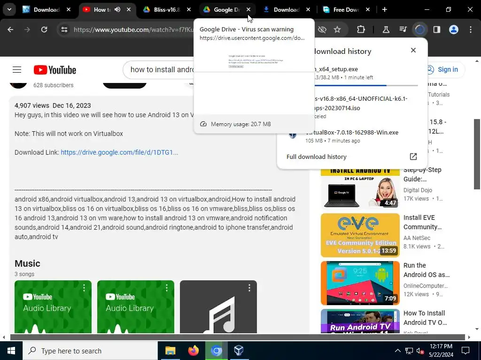Viewport: 481px width, 360px height.
Task: Mute the YouTube tab audio icon
Action: [117, 9]
